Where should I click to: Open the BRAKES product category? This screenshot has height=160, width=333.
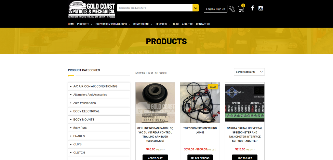(x=99, y=136)
